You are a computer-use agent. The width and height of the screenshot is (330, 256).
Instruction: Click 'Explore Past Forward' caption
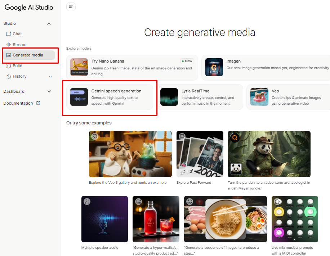coord(194,183)
